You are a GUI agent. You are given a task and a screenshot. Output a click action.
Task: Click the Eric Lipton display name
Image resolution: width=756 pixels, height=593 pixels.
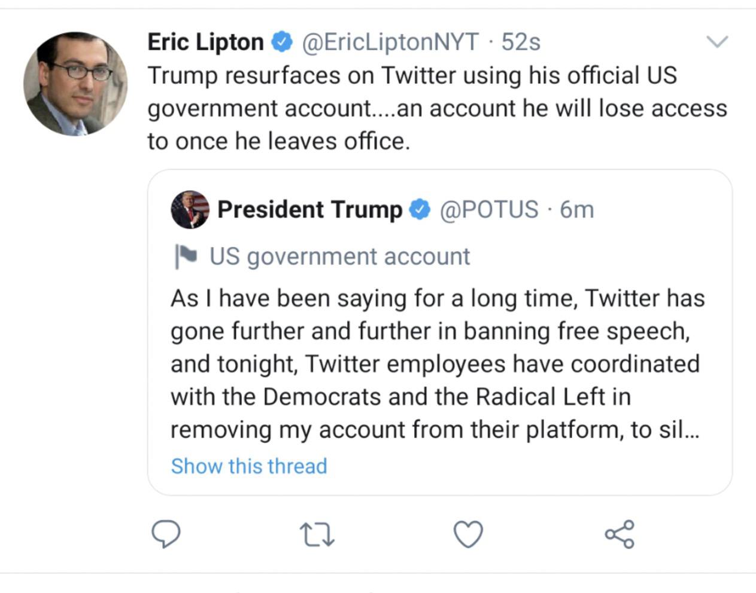coord(205,42)
